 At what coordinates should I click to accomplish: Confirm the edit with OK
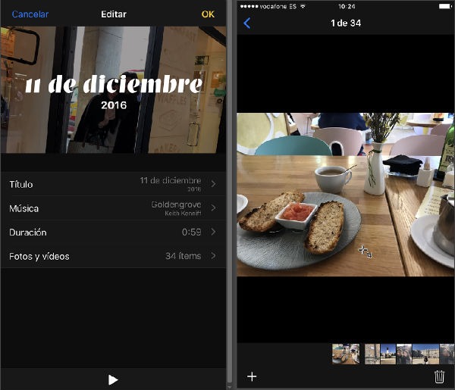point(208,14)
